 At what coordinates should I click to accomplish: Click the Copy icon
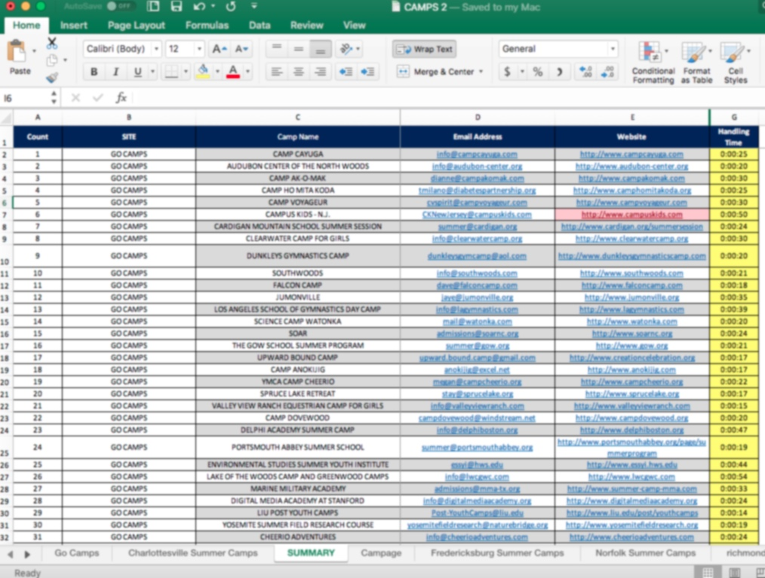(52, 60)
